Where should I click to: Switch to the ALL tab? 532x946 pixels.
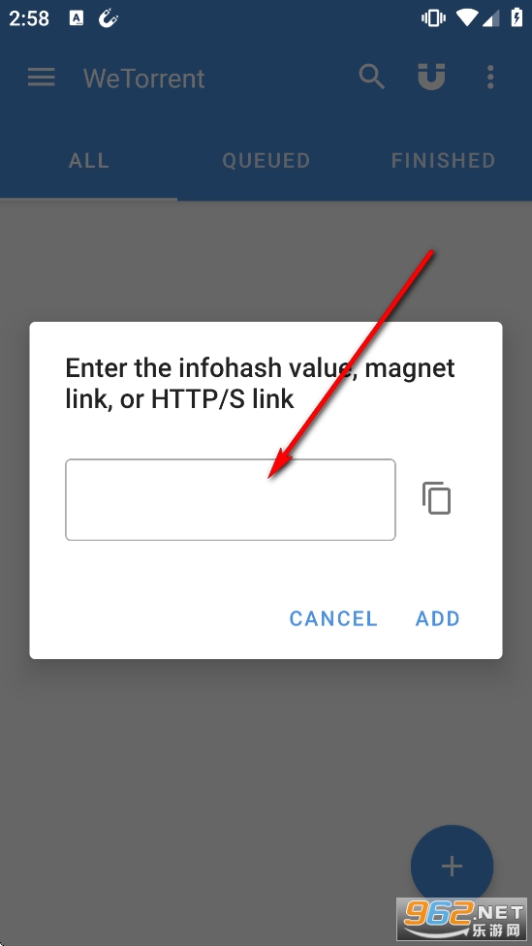coord(89,161)
